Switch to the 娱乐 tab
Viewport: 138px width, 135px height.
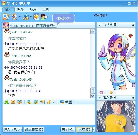(x=21, y=9)
